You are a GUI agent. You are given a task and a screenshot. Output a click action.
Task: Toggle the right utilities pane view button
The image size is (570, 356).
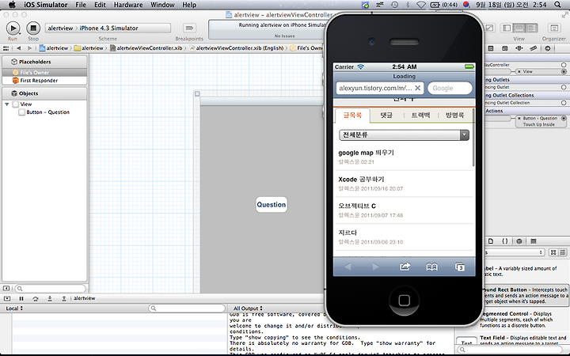pyautogui.click(x=532, y=28)
